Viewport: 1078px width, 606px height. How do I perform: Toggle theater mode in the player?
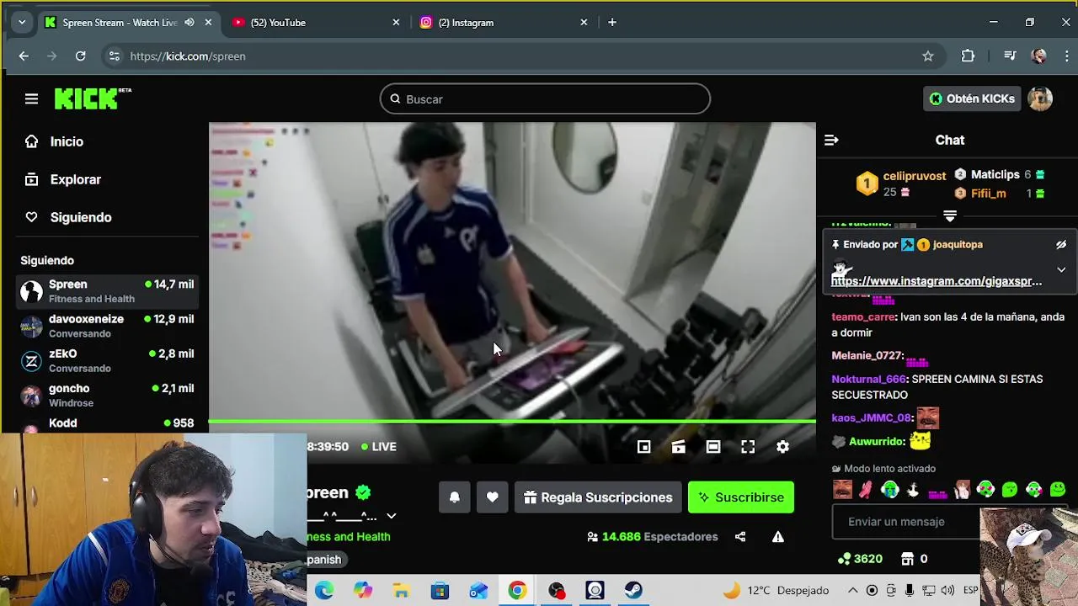[712, 447]
